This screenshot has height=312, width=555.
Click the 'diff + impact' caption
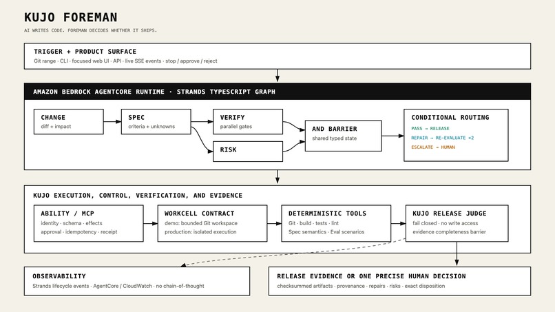56,127
